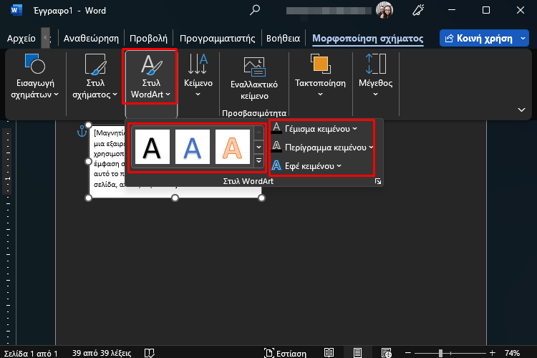Click inside the text box content
This screenshot has width=537, height=358.
(x=108, y=158)
